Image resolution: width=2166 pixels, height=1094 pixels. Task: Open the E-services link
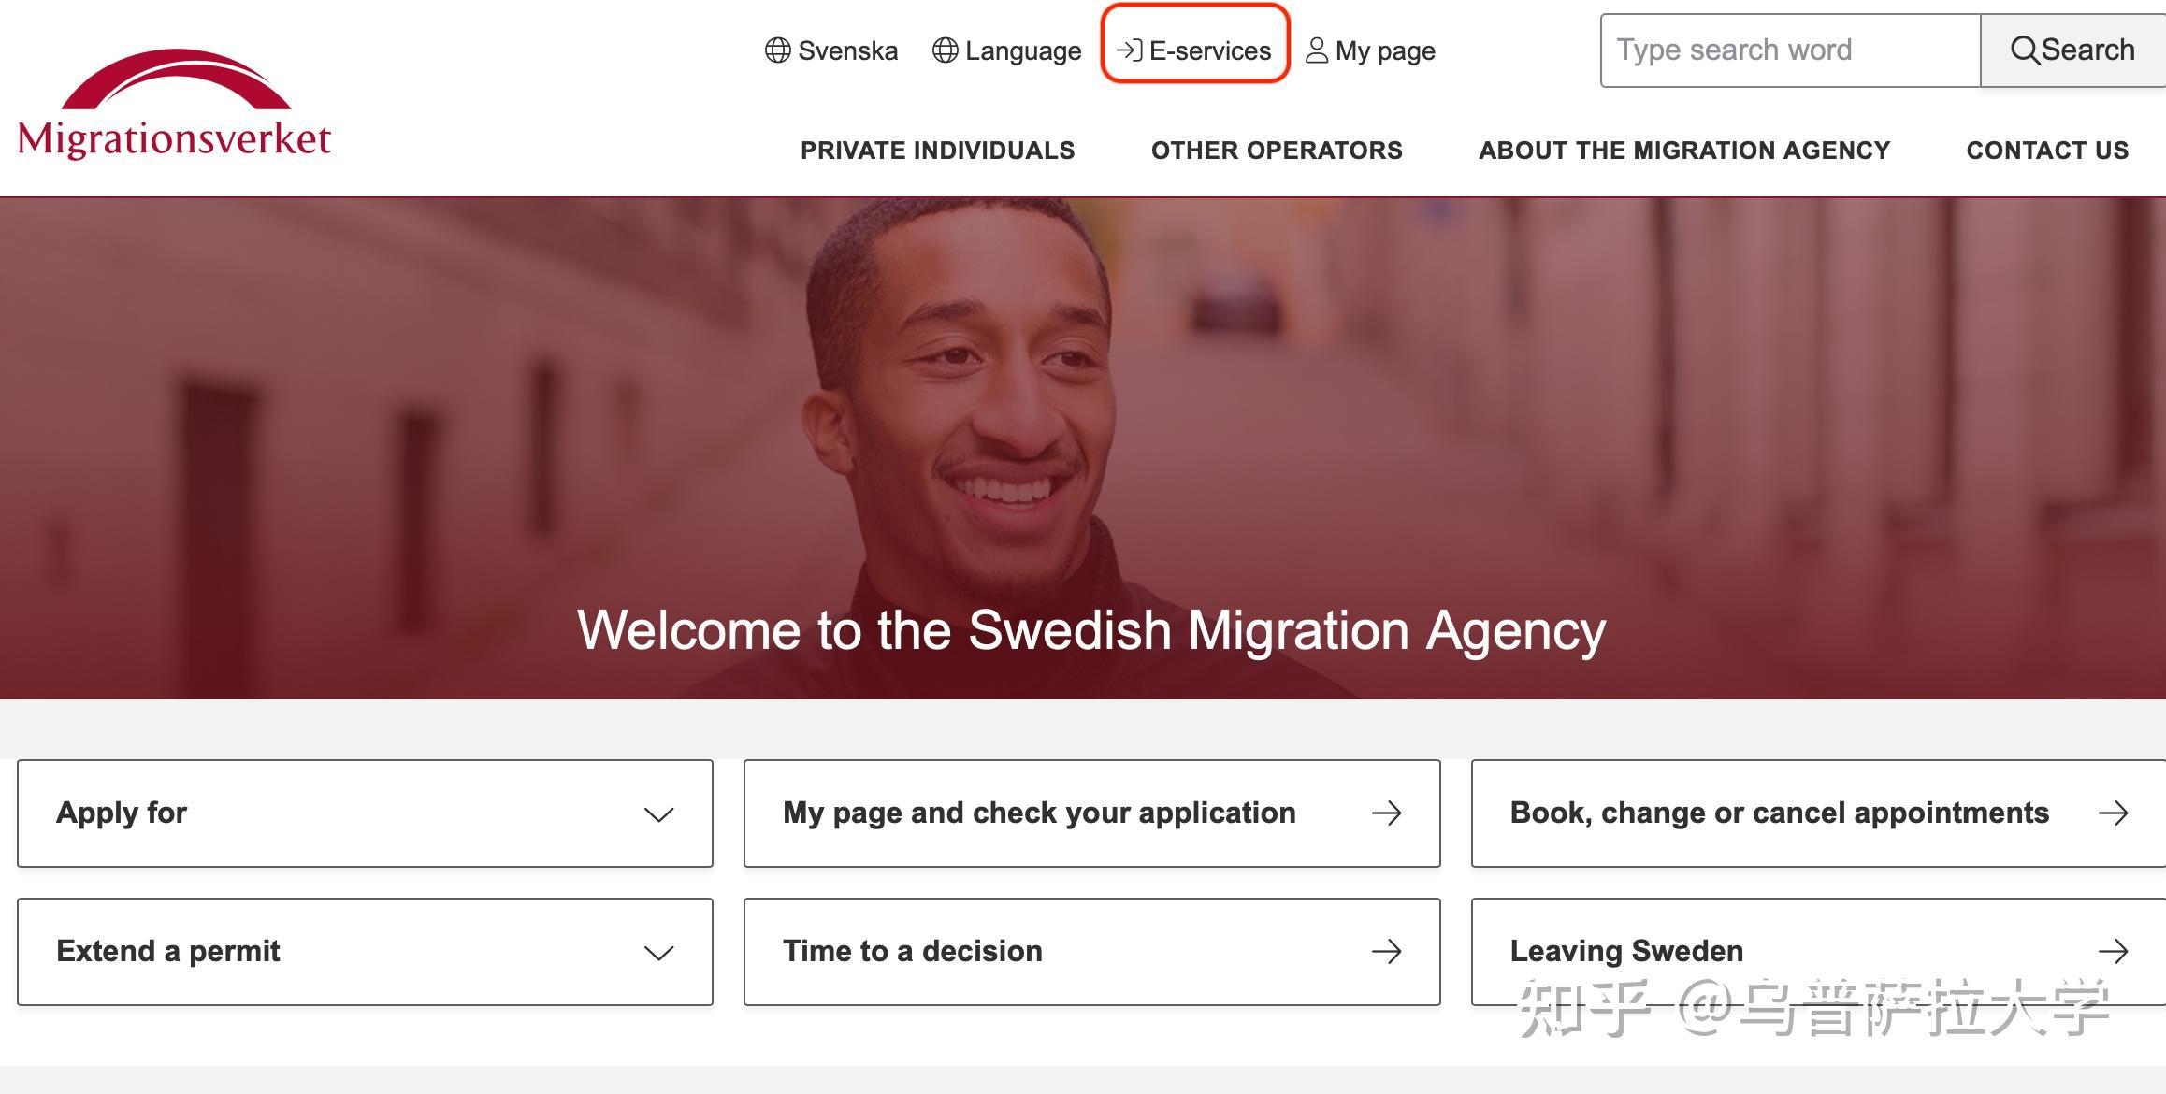pos(1194,50)
